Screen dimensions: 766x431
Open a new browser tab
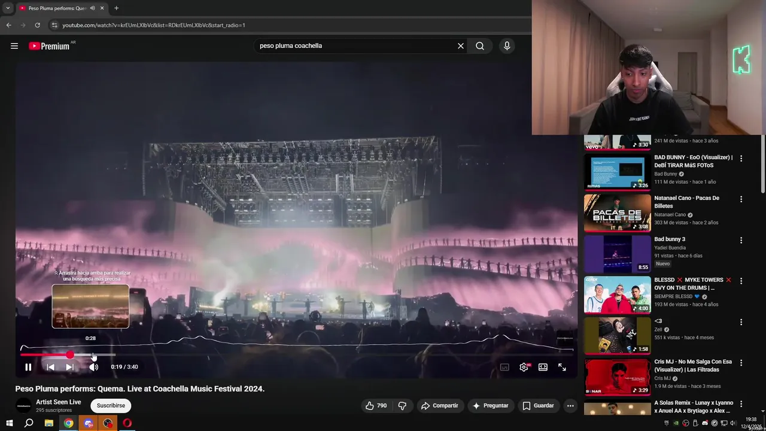116,8
